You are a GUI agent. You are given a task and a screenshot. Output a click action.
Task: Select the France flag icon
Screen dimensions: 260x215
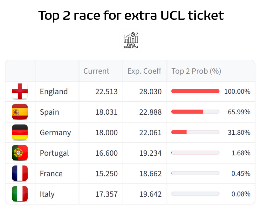20,173
